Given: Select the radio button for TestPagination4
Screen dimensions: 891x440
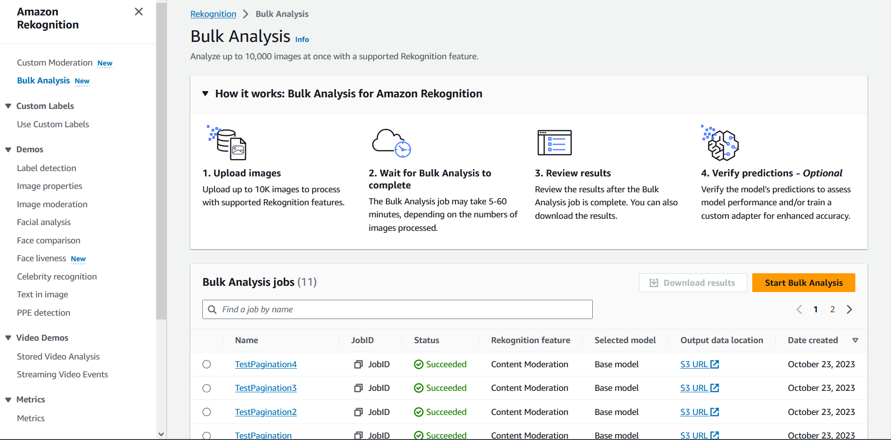Looking at the screenshot, I should coord(207,364).
